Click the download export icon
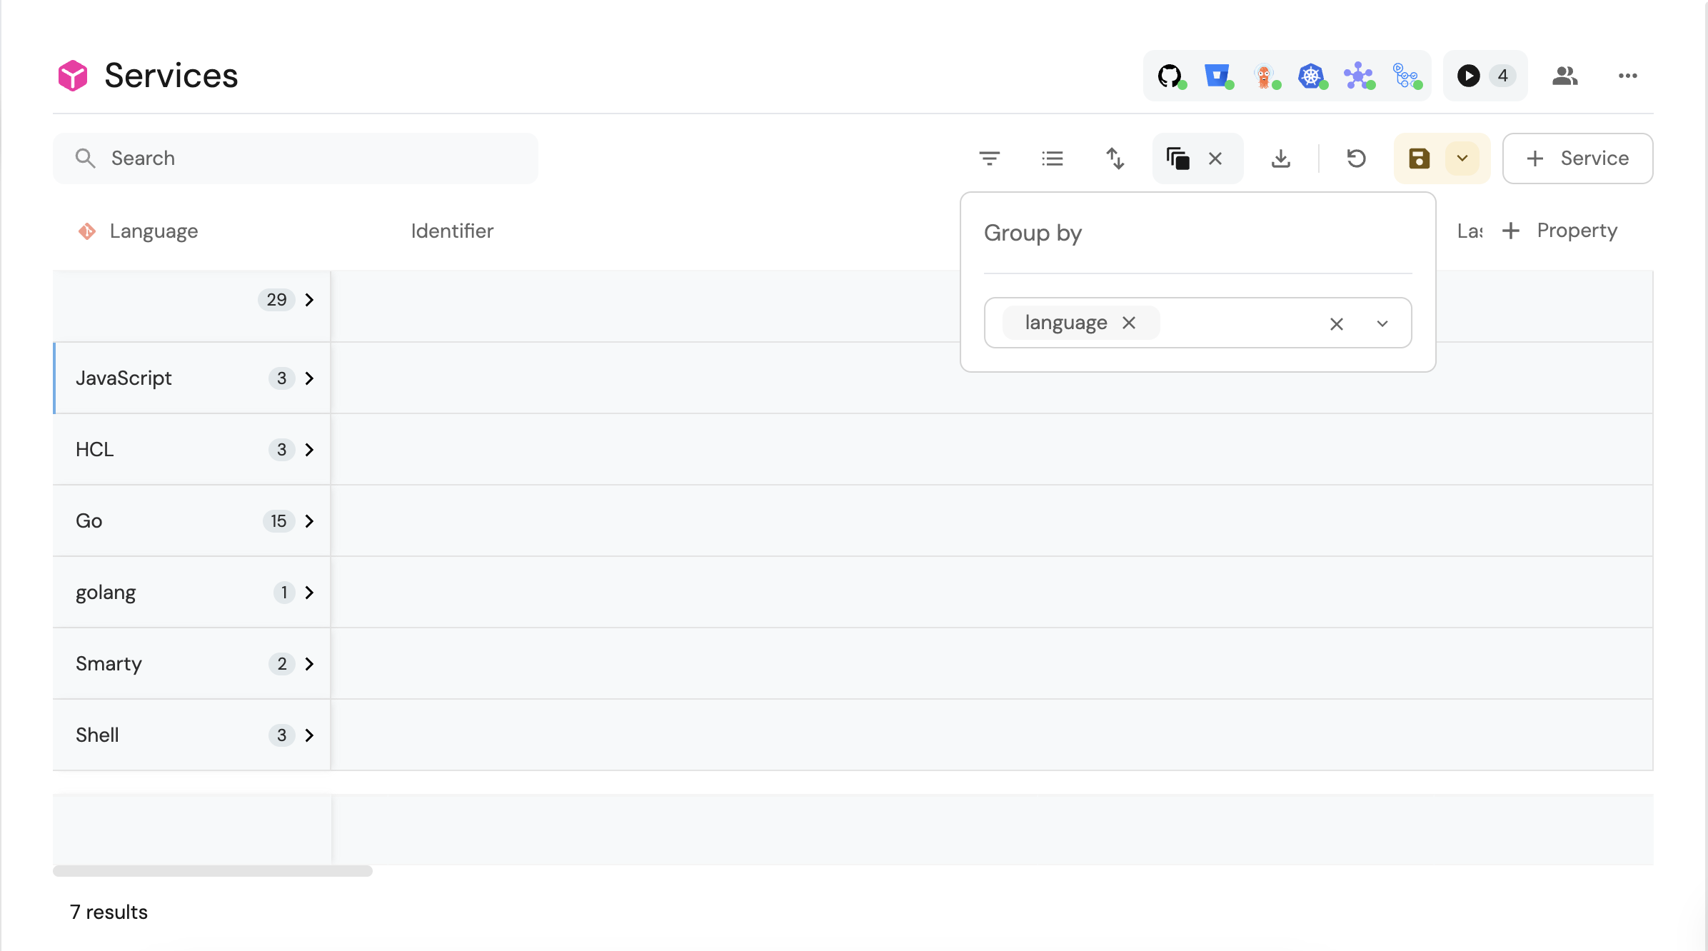The image size is (1708, 951). point(1281,158)
